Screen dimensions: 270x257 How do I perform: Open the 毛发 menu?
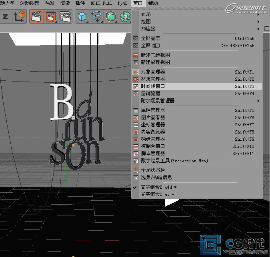click(x=50, y=3)
